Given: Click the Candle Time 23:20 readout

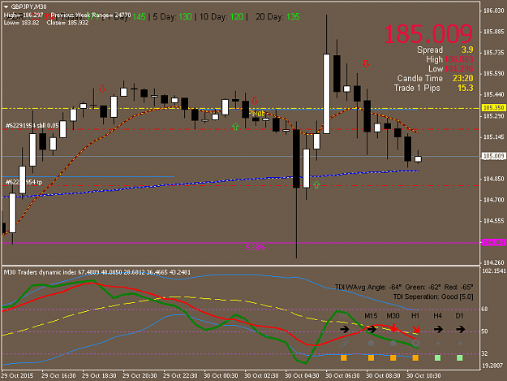Looking at the screenshot, I should [x=436, y=78].
